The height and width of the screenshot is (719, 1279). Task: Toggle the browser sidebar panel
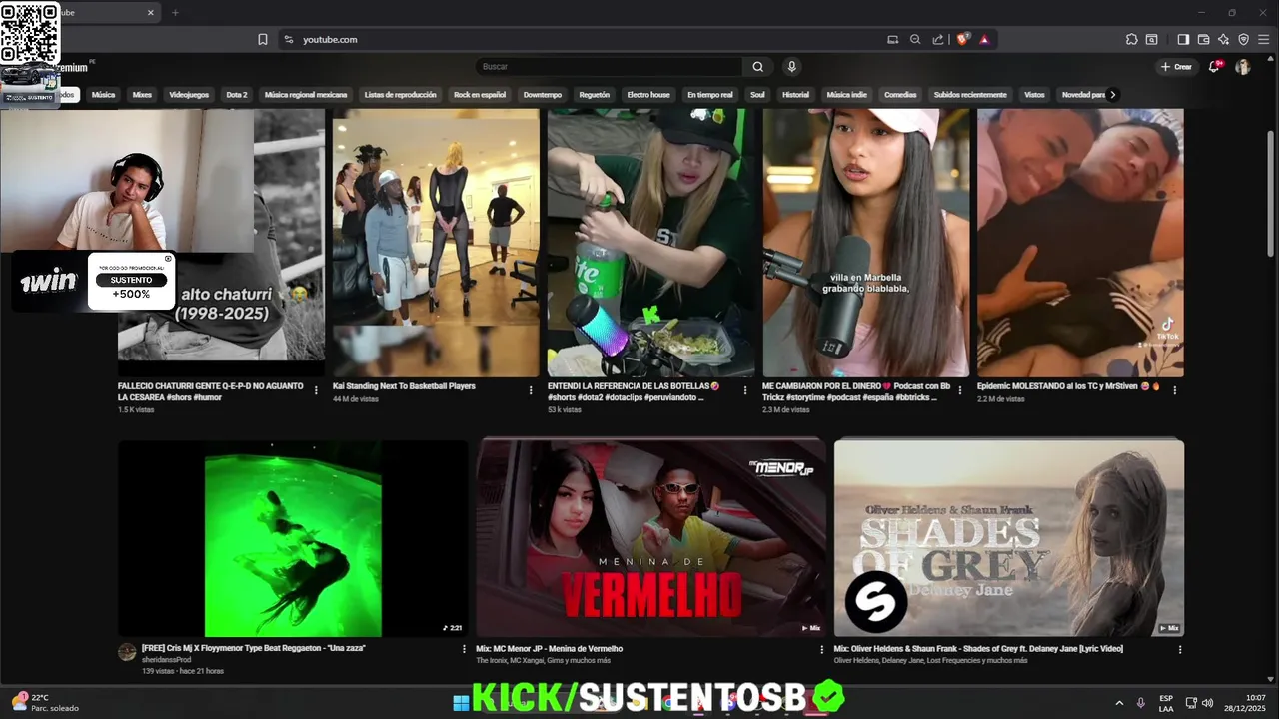coord(1183,39)
